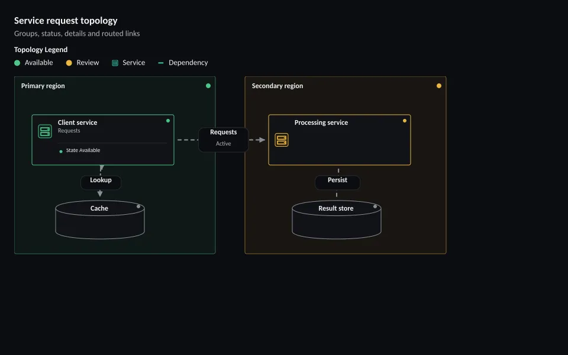Click the Primary region green status dot
The width and height of the screenshot is (568, 355).
tap(208, 86)
